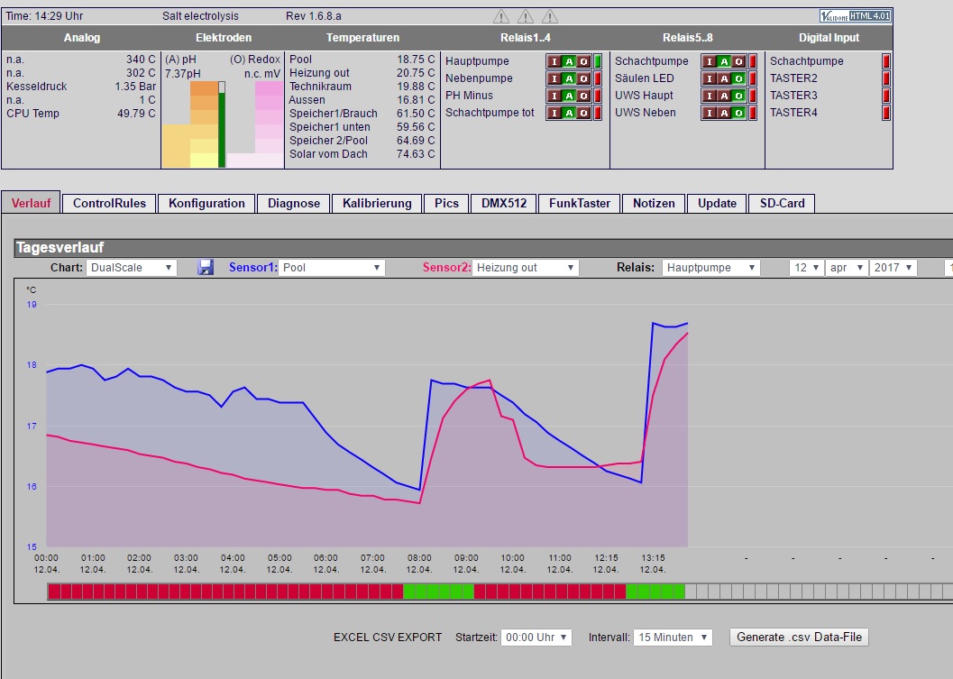Set Schachtpumpe tot relay to O
Screen dimensions: 953x679
pyautogui.click(x=583, y=113)
